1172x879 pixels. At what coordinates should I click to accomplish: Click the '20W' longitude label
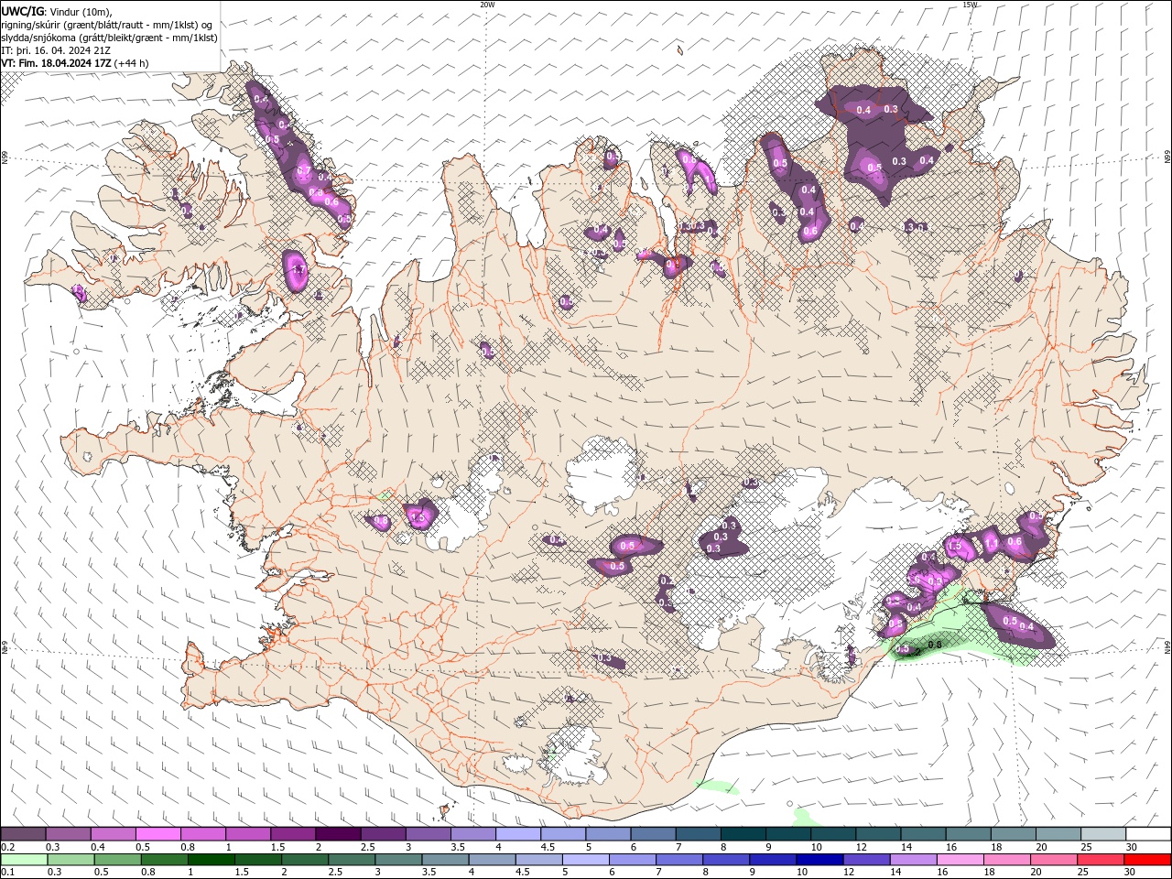pyautogui.click(x=487, y=5)
